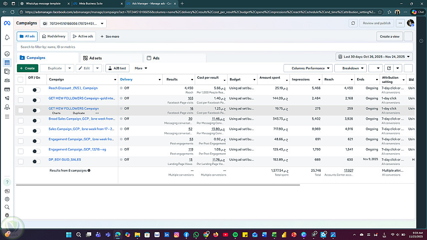Click the Meta logo icon
The height and width of the screenshot is (240, 427).
pyautogui.click(x=7, y=23)
